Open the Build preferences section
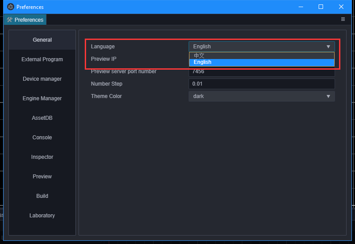 point(42,196)
